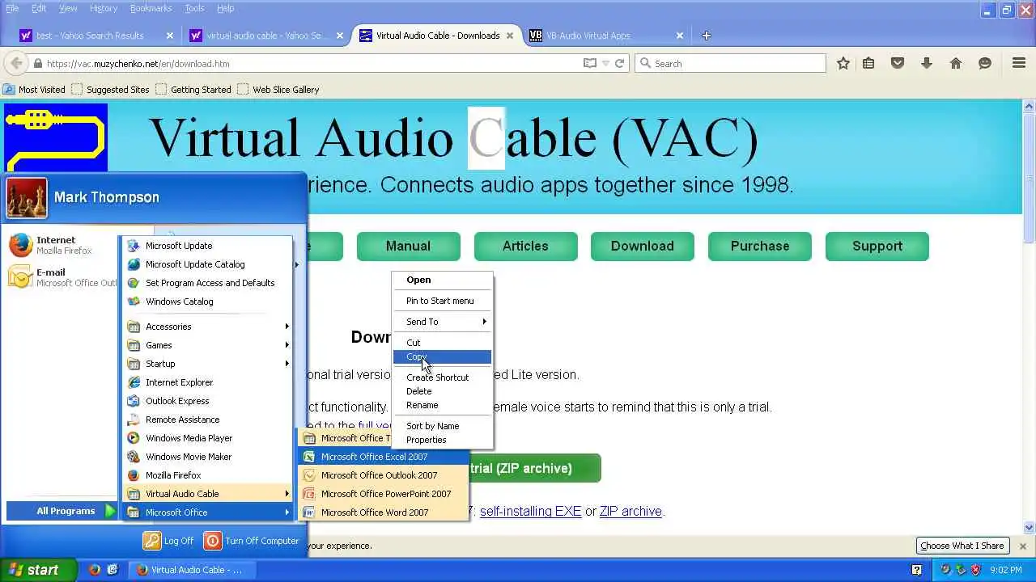Launch Internet Explorer from programs list
The image size is (1036, 582).
tap(206, 382)
